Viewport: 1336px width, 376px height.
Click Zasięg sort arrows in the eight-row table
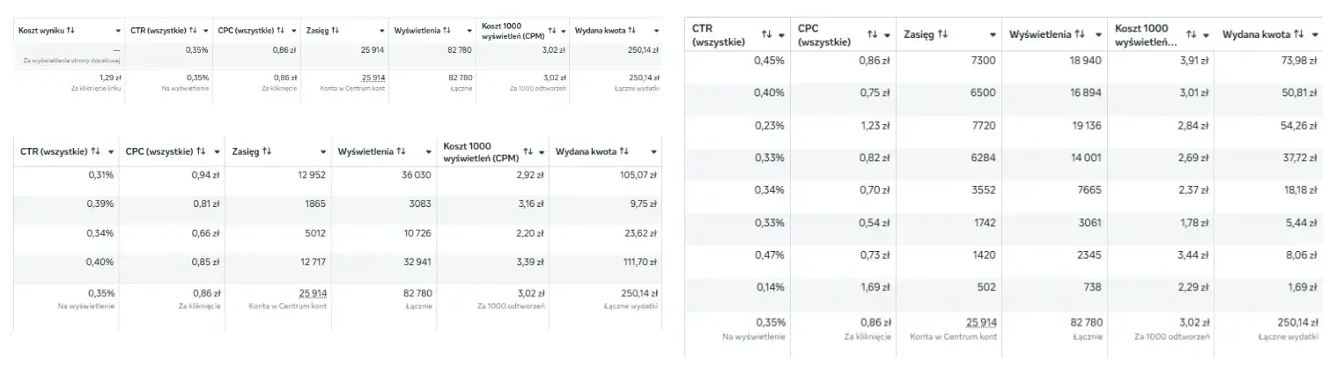click(x=943, y=34)
